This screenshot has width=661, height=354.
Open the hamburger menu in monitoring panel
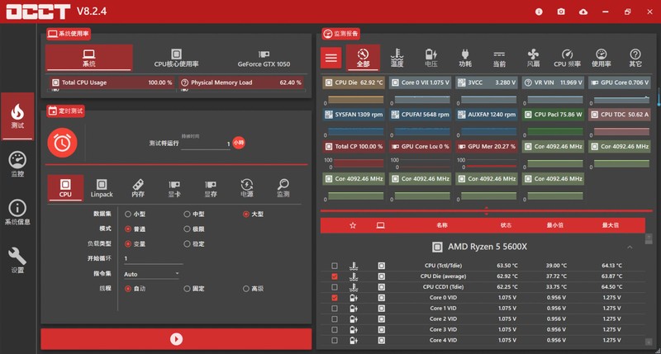click(x=331, y=58)
